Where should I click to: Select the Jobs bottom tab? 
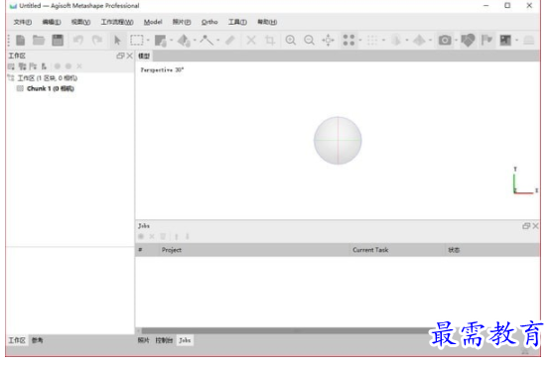pos(185,340)
